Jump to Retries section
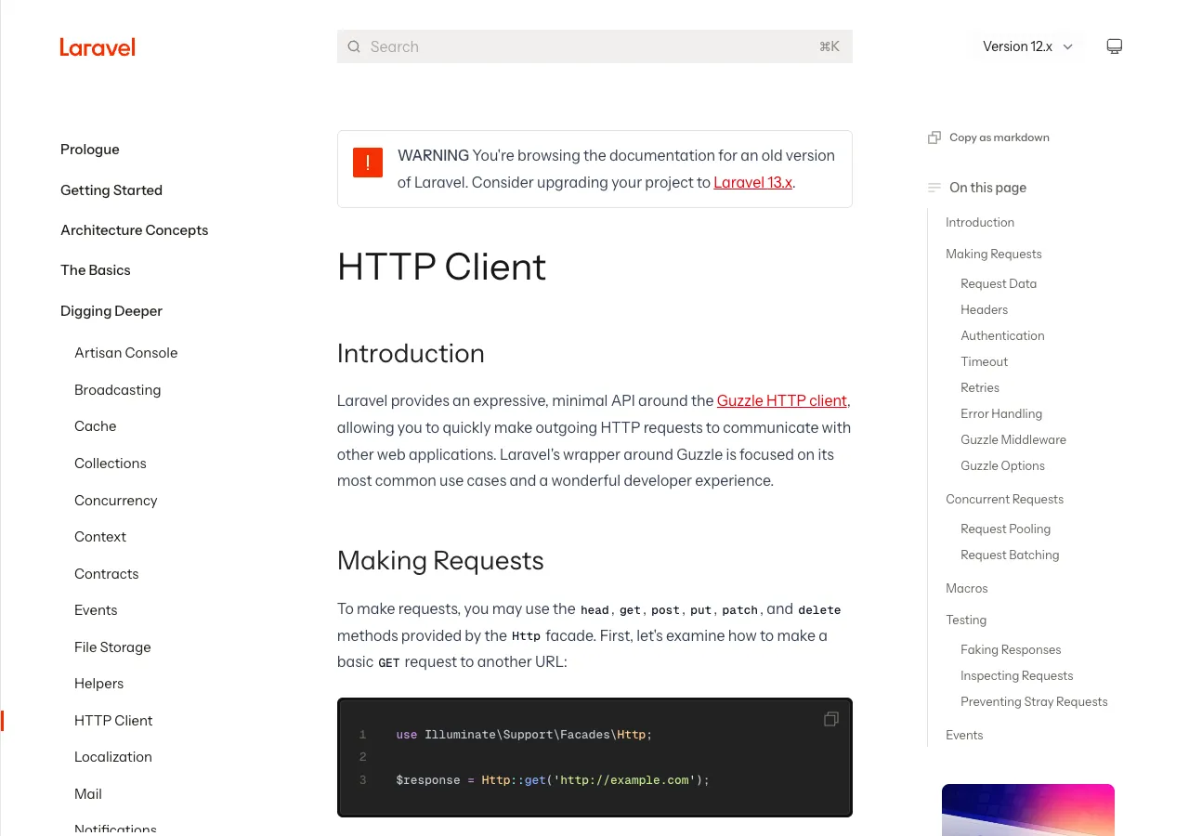Image resolution: width=1189 pixels, height=836 pixels. 980,387
